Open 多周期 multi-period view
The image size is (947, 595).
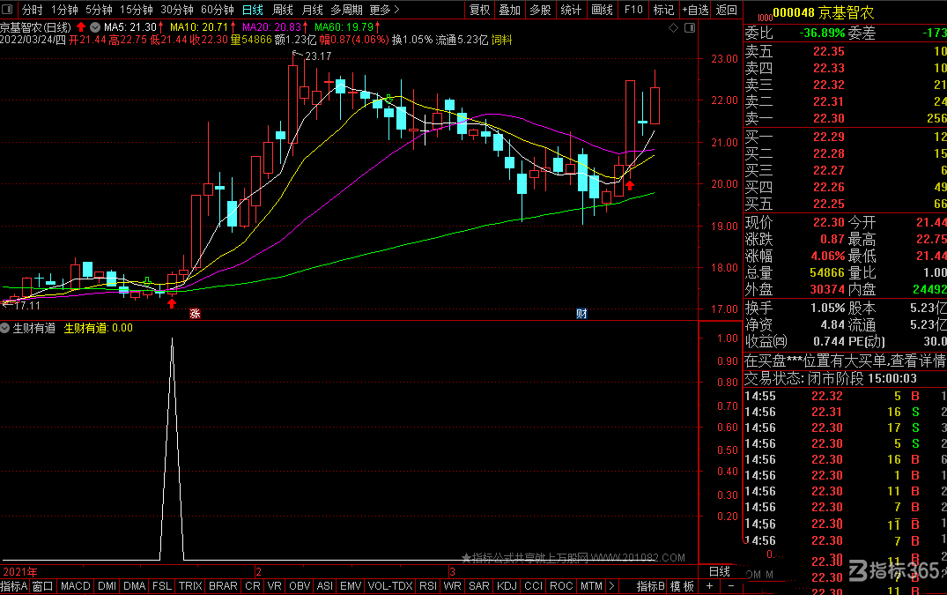click(347, 10)
